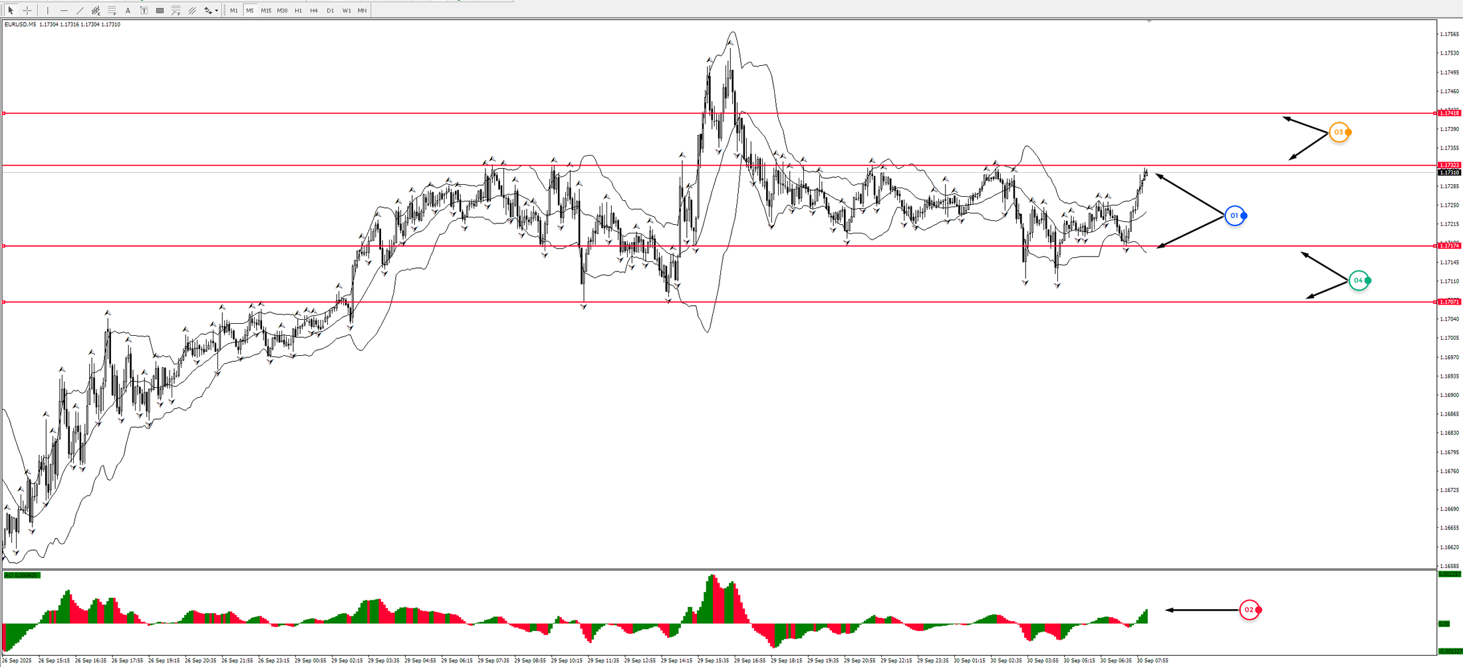The image size is (1463, 667).
Task: Select the crosshair tool
Action: 27,11
